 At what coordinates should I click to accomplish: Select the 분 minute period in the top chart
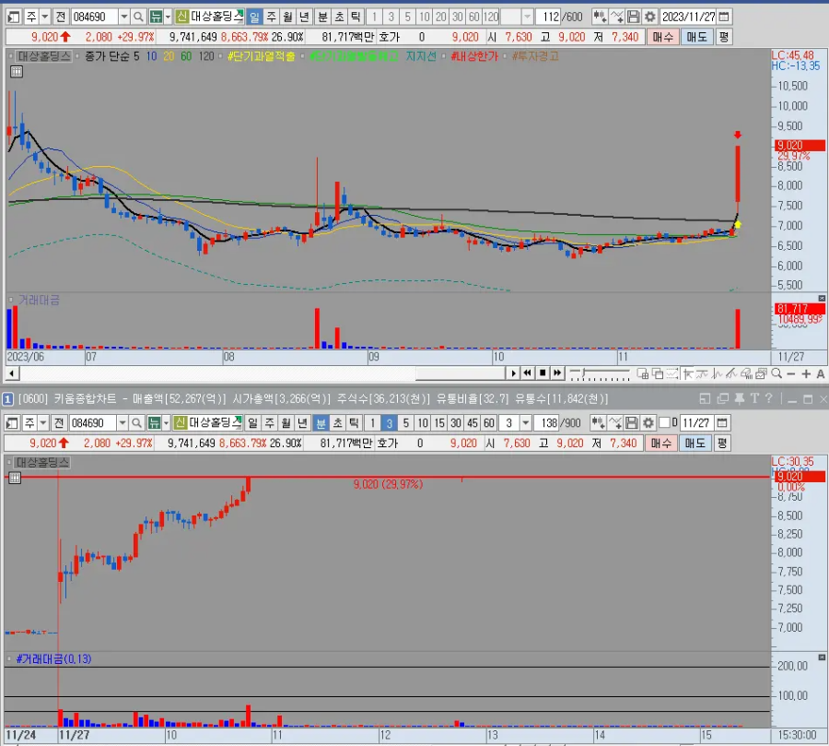click(x=322, y=17)
